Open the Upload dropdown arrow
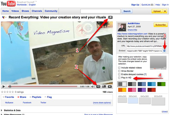170x115 pixels. 165,11
